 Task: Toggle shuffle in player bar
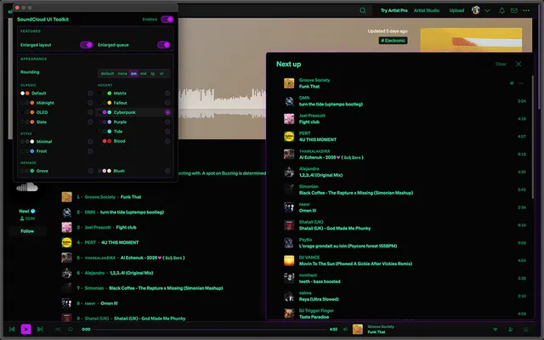tap(58, 329)
